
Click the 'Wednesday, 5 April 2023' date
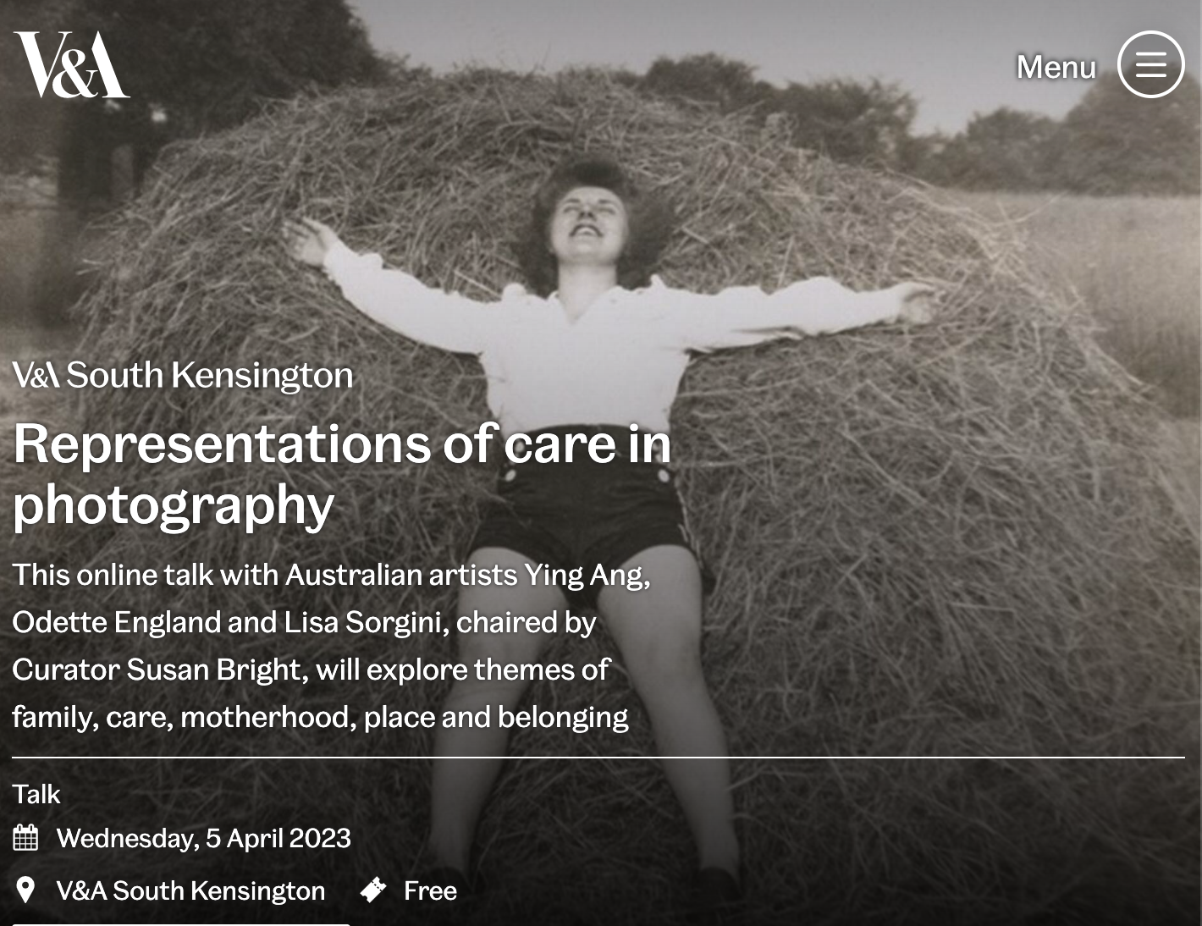click(x=203, y=838)
